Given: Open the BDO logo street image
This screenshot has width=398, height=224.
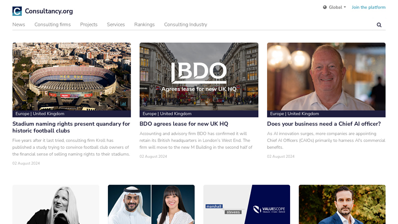Looking at the screenshot, I should (199, 77).
